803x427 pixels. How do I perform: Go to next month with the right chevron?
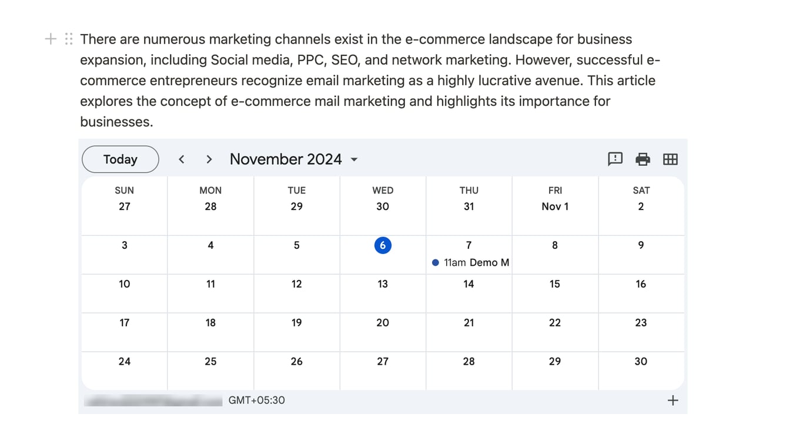tap(209, 159)
